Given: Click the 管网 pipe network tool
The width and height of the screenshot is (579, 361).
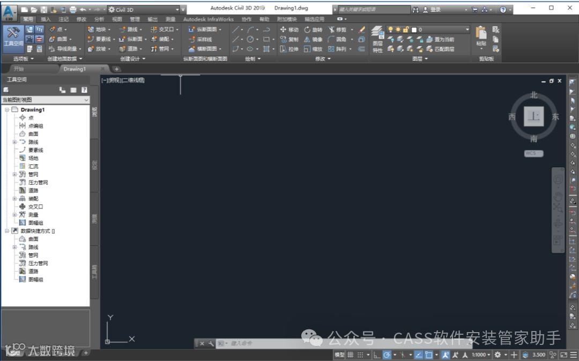Looking at the screenshot, I should [162, 49].
